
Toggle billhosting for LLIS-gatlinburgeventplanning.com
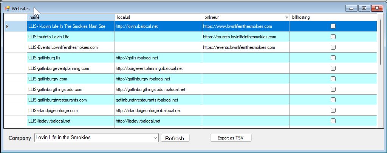point(333,68)
